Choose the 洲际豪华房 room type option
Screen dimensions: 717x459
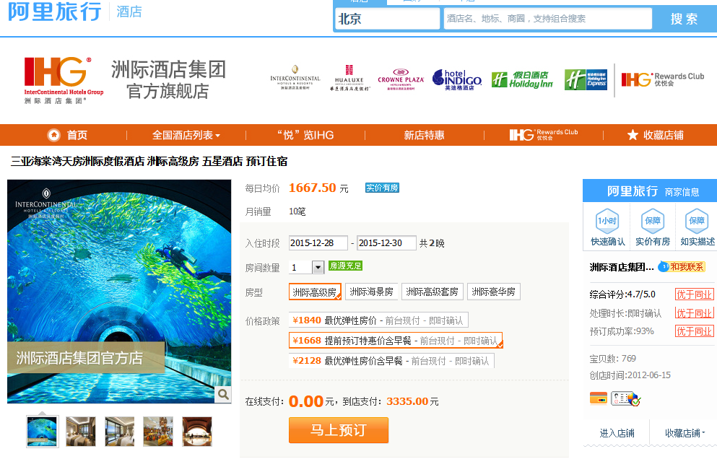[x=493, y=292]
